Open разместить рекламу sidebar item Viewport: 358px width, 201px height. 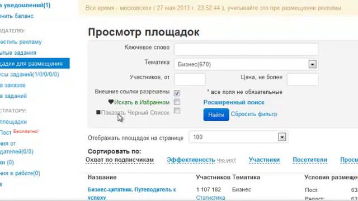point(21,42)
